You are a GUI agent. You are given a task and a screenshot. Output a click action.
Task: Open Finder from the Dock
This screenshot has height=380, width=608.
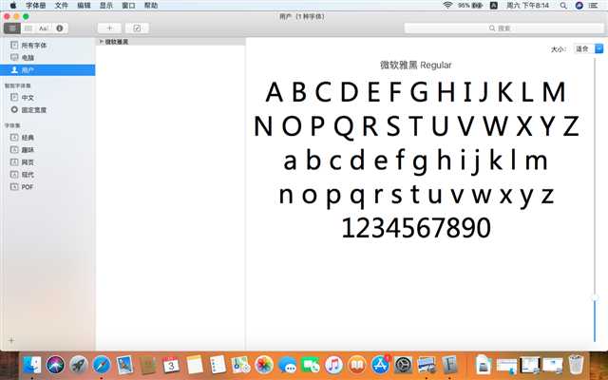(x=31, y=365)
